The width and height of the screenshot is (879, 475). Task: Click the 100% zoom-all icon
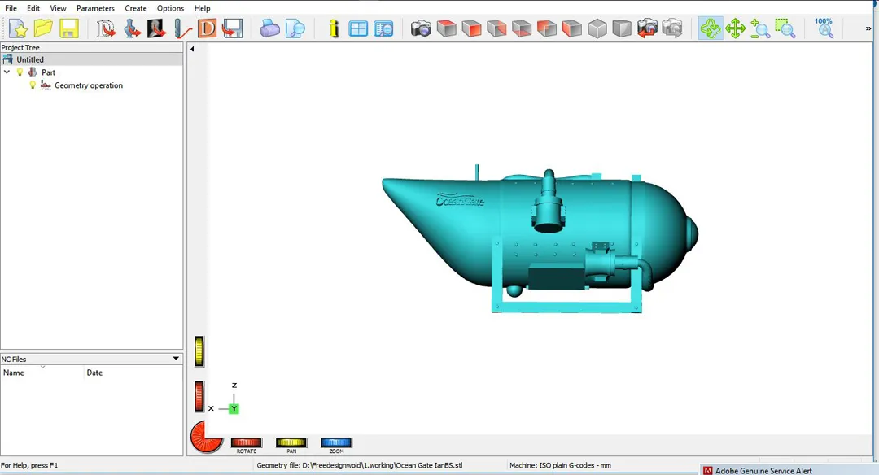click(824, 28)
